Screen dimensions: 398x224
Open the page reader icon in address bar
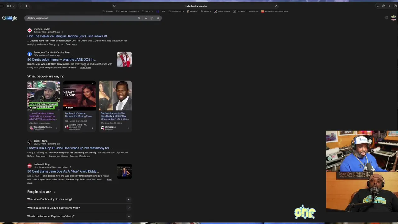coord(114,6)
